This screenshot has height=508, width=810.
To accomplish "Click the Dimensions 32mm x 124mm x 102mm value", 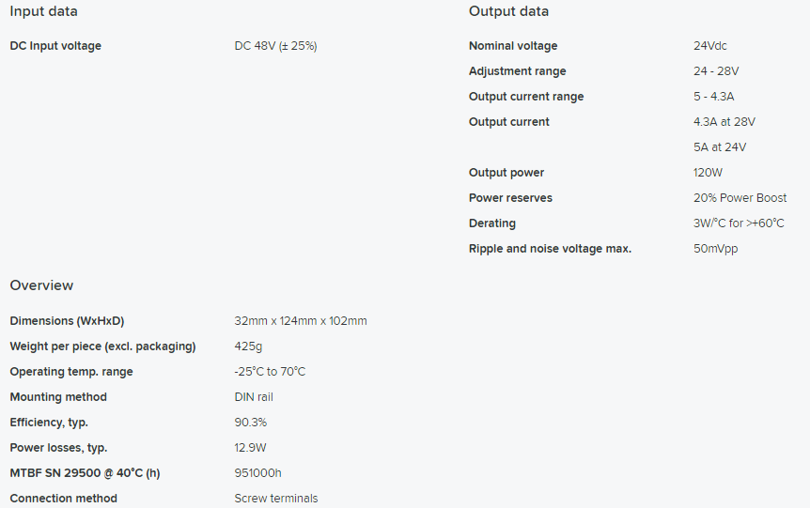I will pyautogui.click(x=300, y=321).
